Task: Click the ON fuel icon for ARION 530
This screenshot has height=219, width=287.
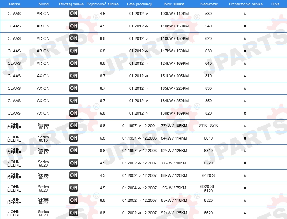Action: click(74, 14)
